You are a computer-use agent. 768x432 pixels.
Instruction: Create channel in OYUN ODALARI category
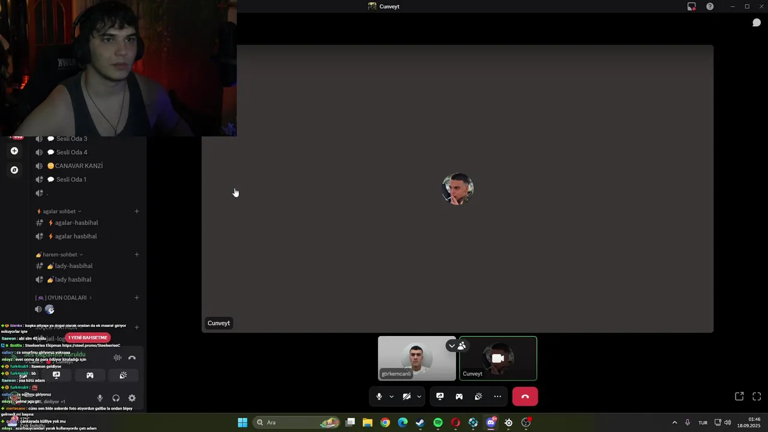(137, 298)
